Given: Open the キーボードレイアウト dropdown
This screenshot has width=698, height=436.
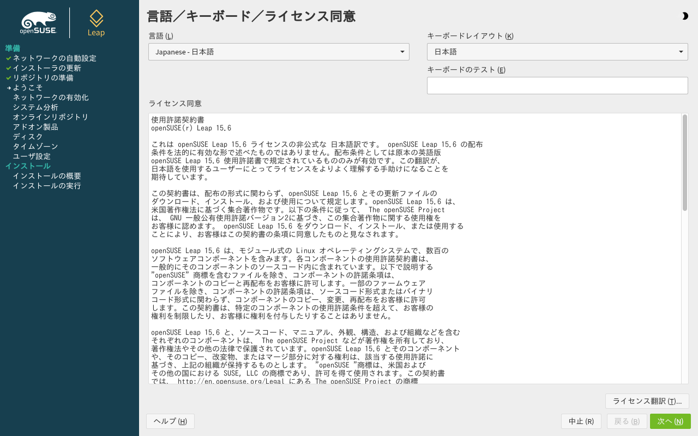Looking at the screenshot, I should point(557,52).
